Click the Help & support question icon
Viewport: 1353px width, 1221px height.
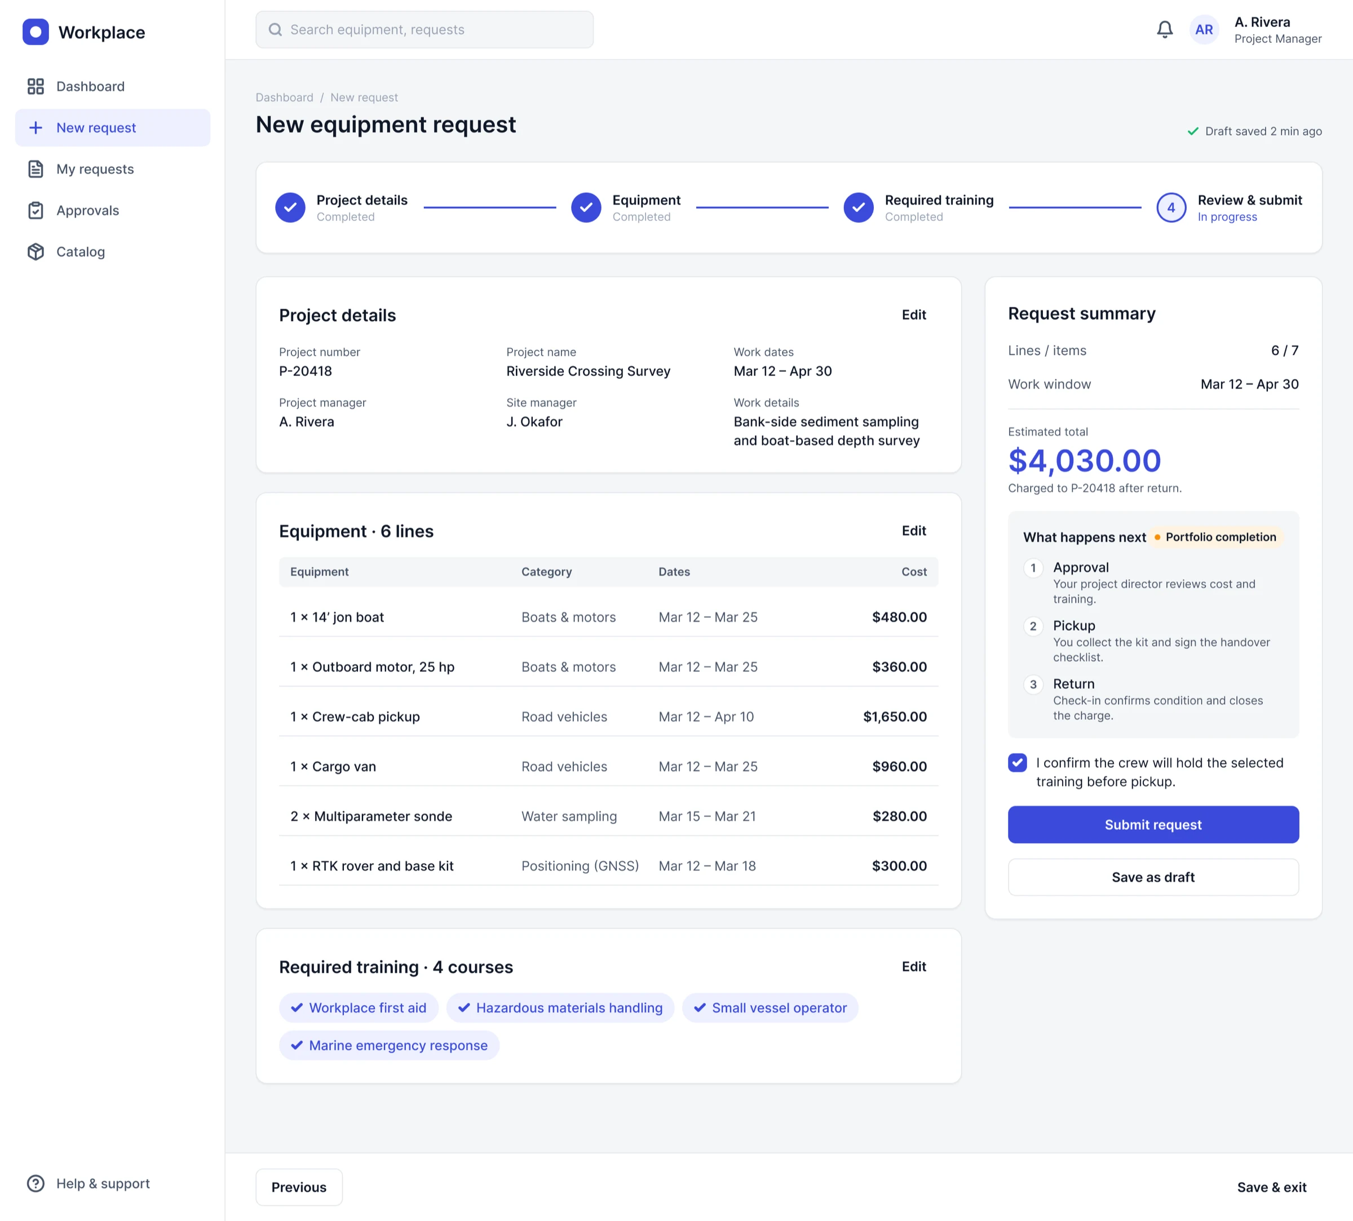click(x=36, y=1183)
